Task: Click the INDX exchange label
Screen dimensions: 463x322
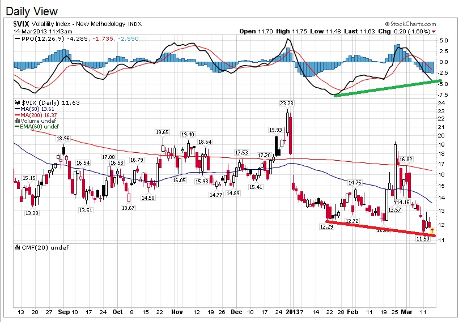Action: tap(135, 24)
